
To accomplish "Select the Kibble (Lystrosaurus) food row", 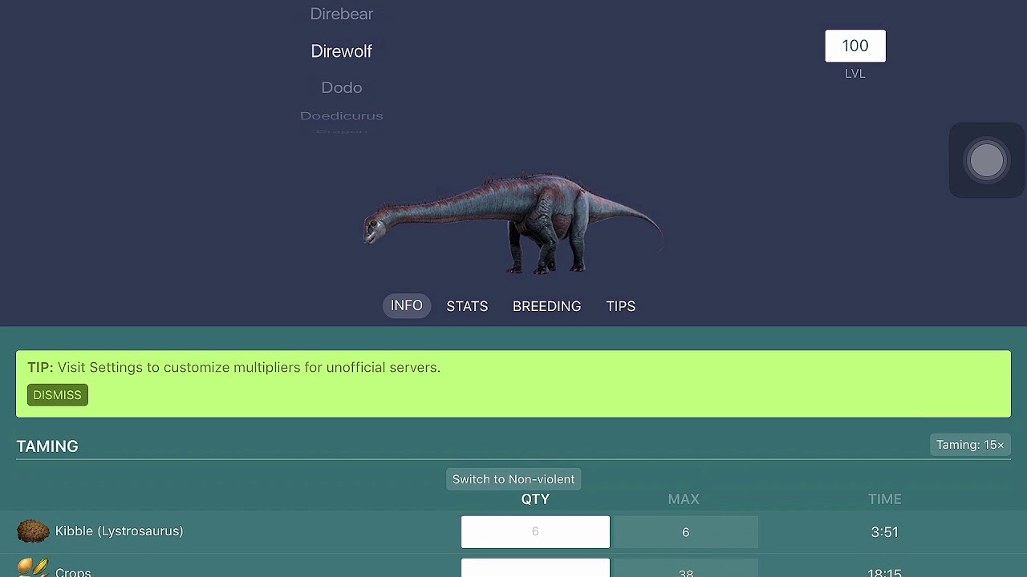I will coord(513,531).
